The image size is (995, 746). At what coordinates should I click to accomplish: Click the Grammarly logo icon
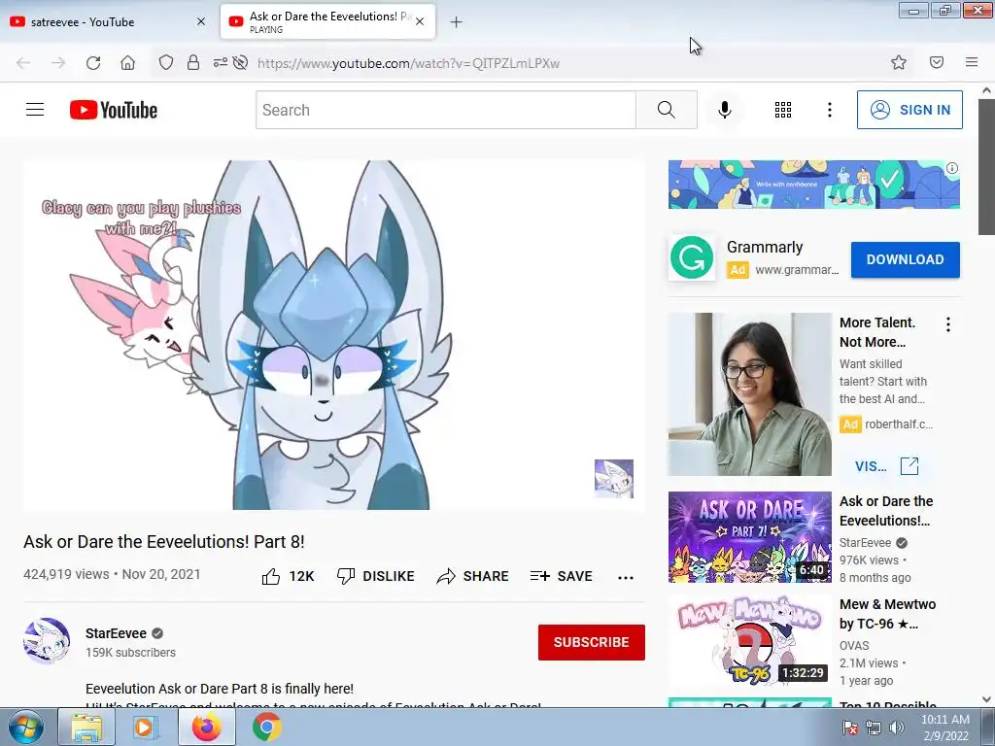(692, 257)
